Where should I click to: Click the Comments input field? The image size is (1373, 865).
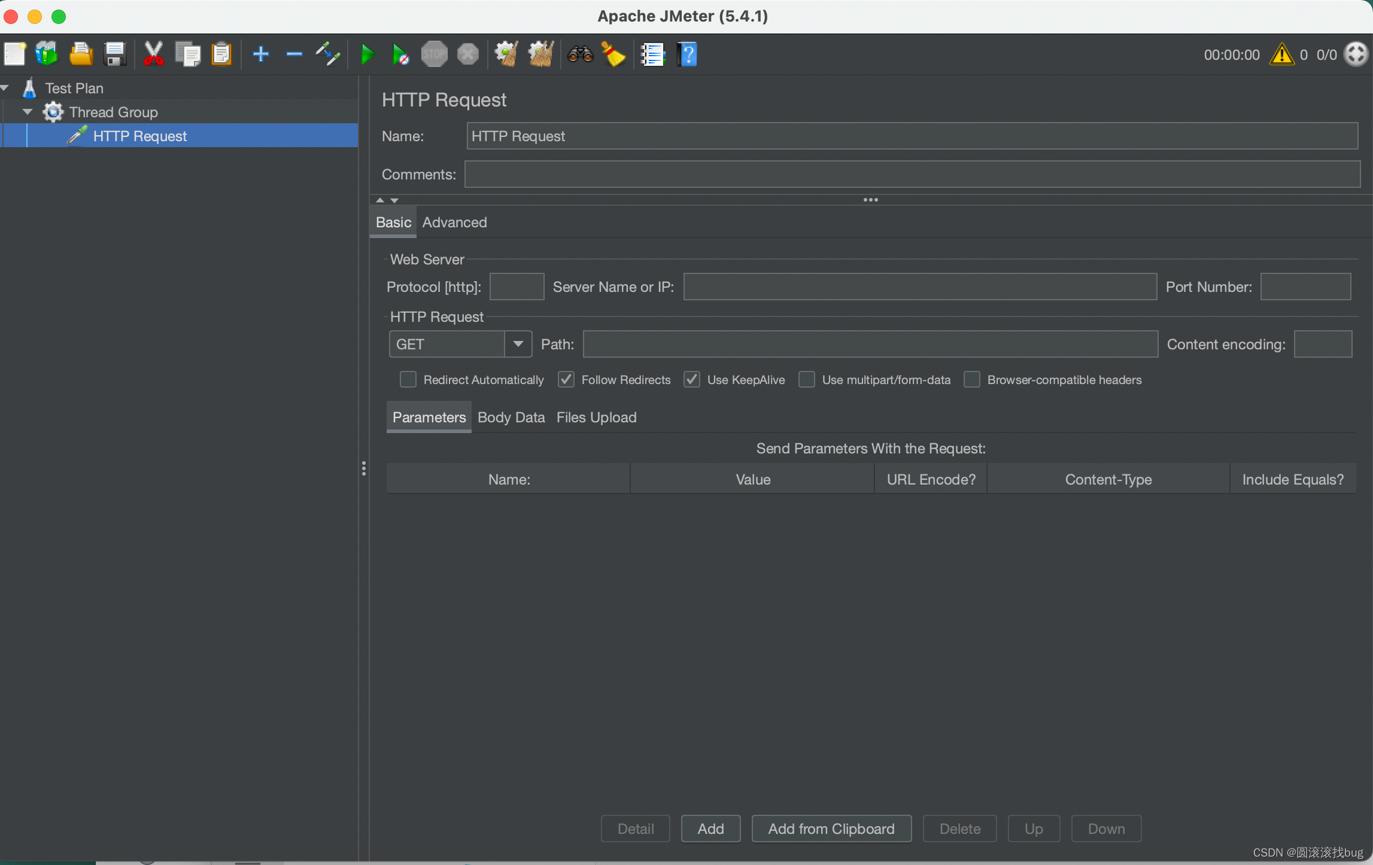[913, 174]
